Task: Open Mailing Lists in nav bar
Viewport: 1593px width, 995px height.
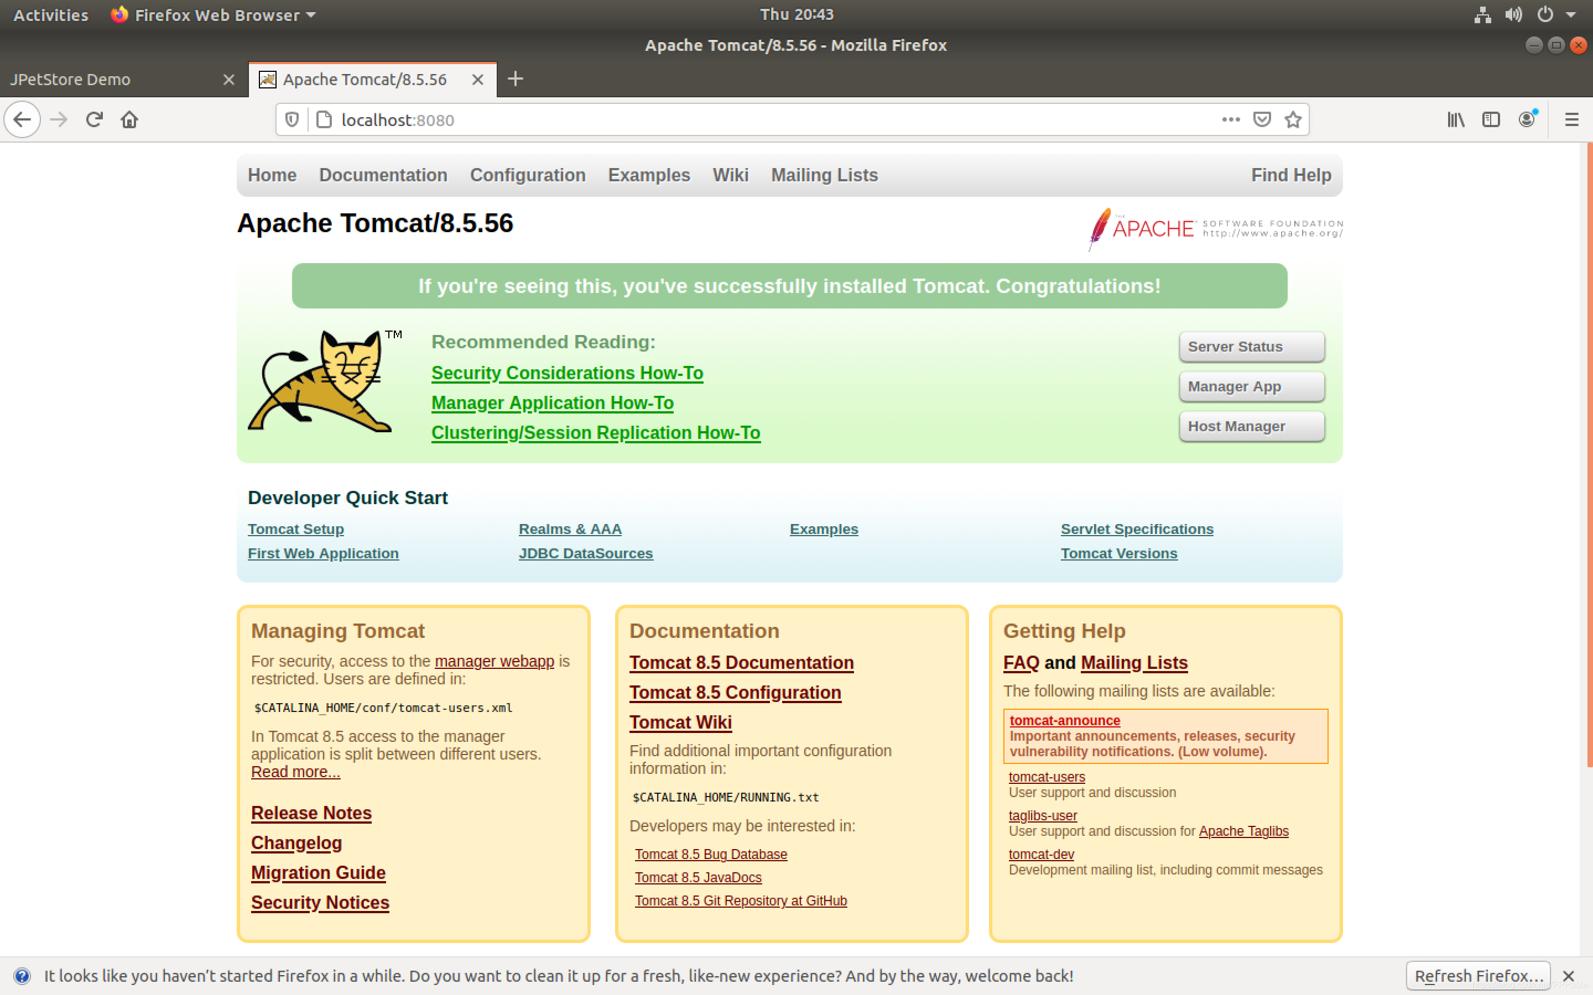Action: [x=824, y=175]
